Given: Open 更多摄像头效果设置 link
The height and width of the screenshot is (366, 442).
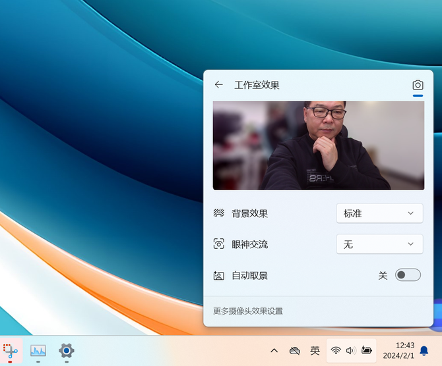Looking at the screenshot, I should click(248, 311).
